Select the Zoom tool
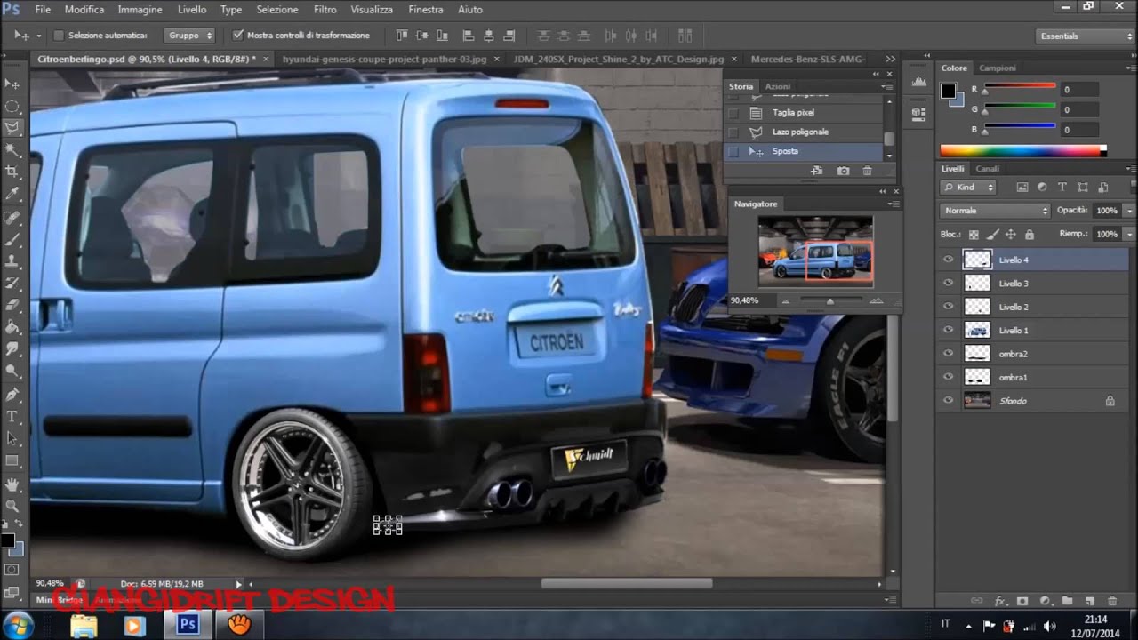1138x640 pixels. 12,507
